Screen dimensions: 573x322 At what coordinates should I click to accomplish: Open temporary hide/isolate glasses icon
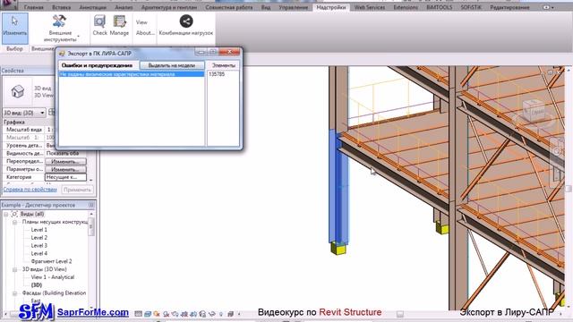(x=212, y=314)
